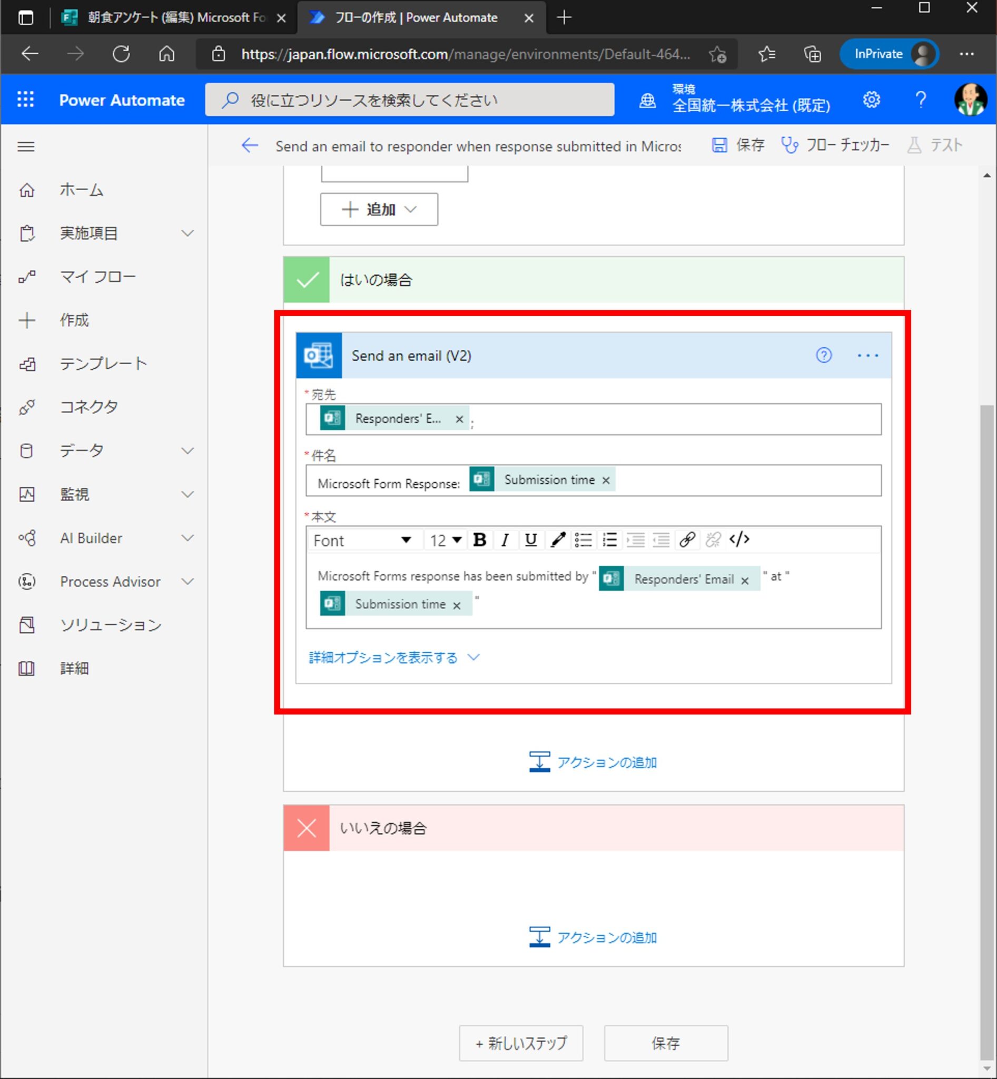Click the insert link icon

click(x=687, y=540)
